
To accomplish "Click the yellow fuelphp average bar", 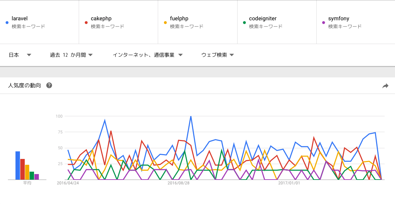I will click(27, 172).
